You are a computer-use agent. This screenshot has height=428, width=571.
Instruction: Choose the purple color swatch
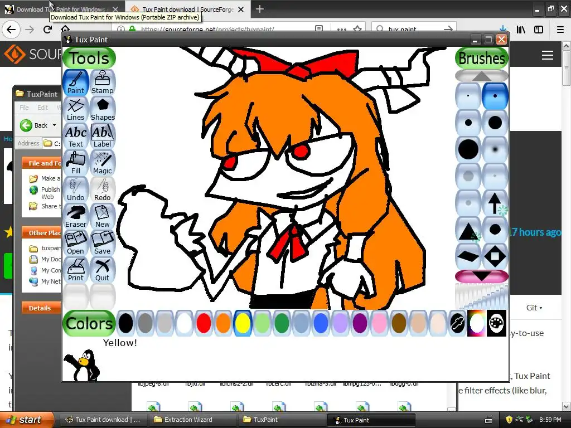(360, 323)
